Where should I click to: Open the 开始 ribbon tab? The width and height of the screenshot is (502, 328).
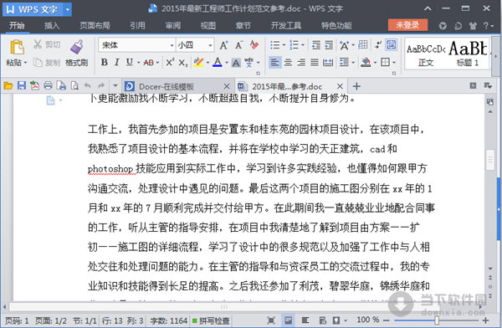click(x=17, y=25)
